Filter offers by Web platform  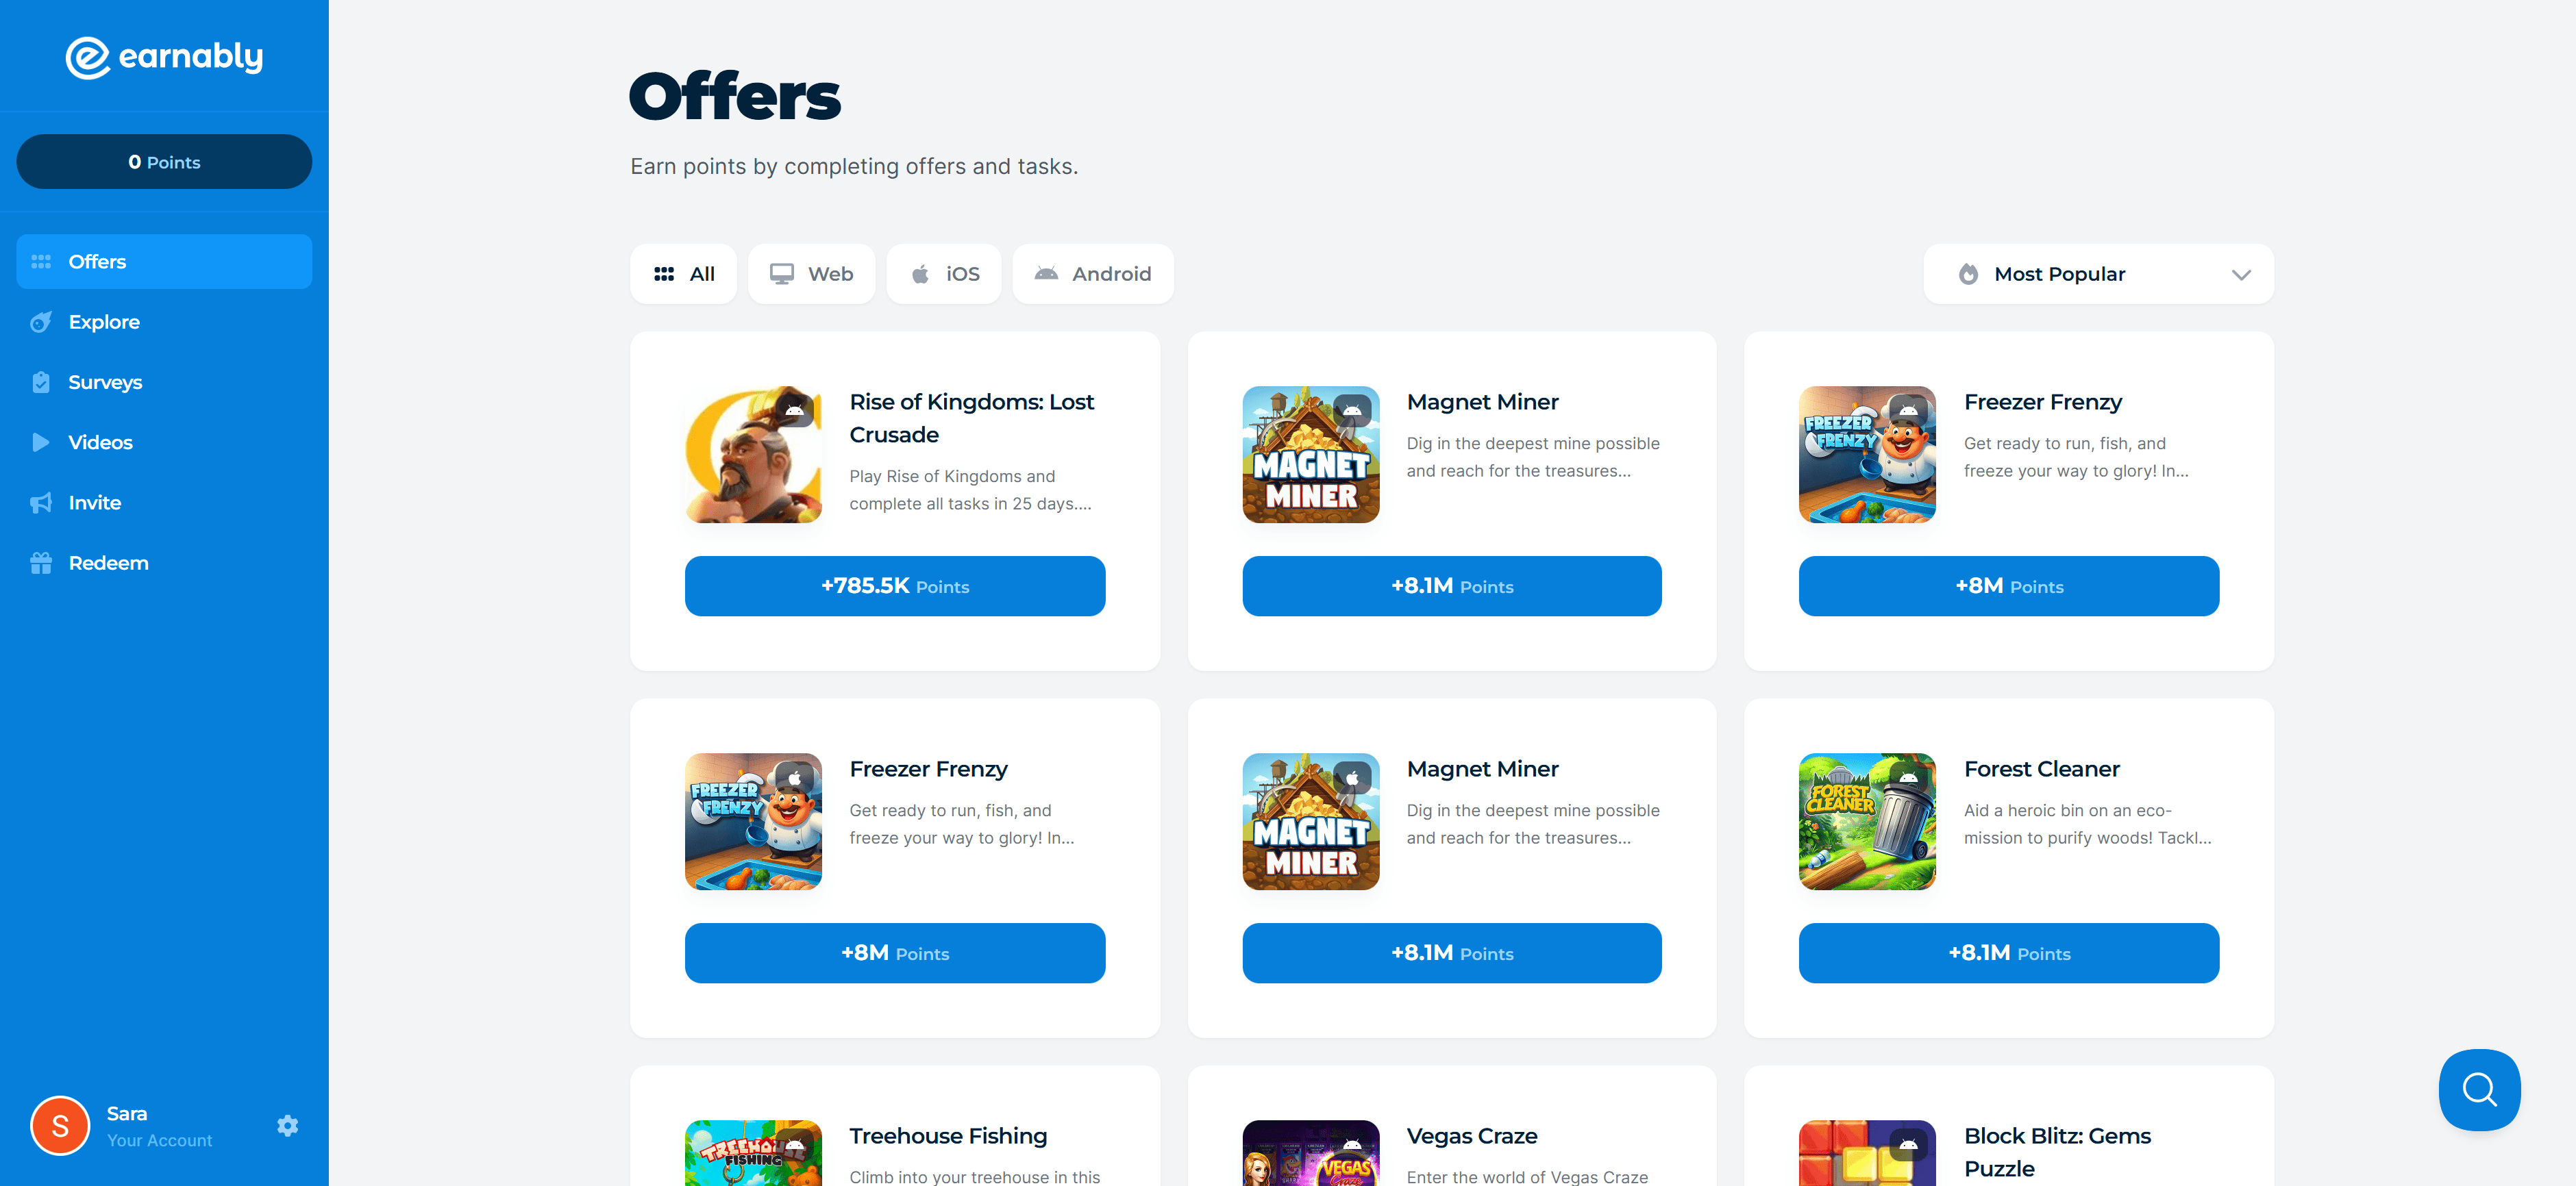pyautogui.click(x=811, y=274)
